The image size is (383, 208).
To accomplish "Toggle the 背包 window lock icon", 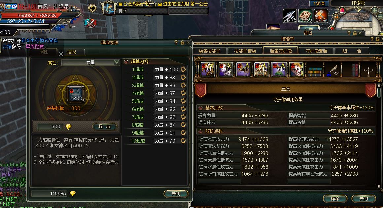I will click(x=354, y=33).
